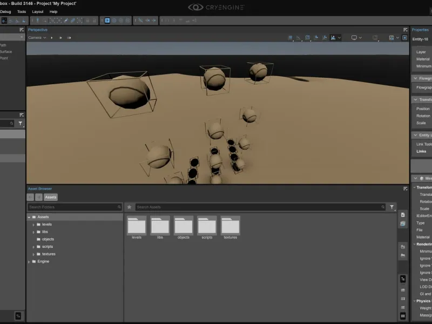The image size is (432, 324).
Task: Click the favorites star beside Search Assets
Action: pyautogui.click(x=129, y=207)
